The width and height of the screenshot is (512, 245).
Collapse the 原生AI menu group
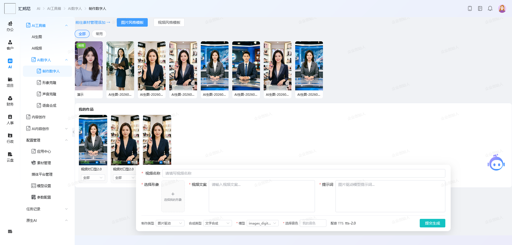[x=66, y=220]
